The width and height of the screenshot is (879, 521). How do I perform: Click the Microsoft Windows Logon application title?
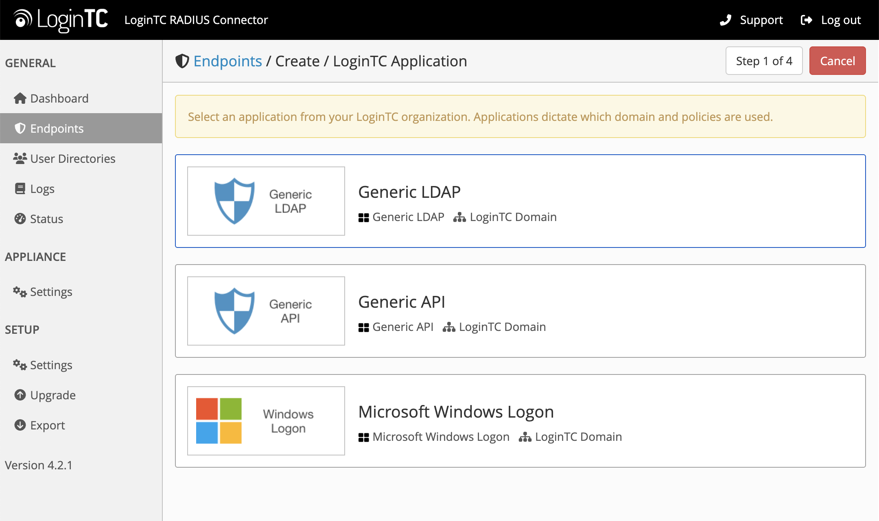456,412
